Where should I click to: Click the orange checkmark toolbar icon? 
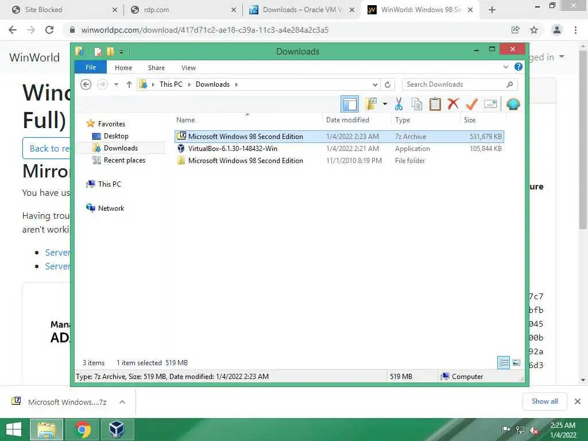pyautogui.click(x=471, y=104)
